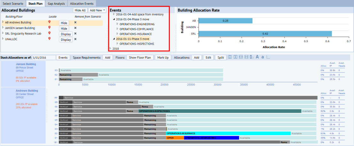Click the SRL allocation rate bar 0.62
This screenshot has height=146, width=354.
click(265, 34)
